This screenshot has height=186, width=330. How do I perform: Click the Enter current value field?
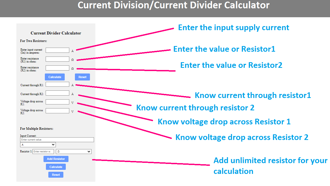[x=57, y=139]
